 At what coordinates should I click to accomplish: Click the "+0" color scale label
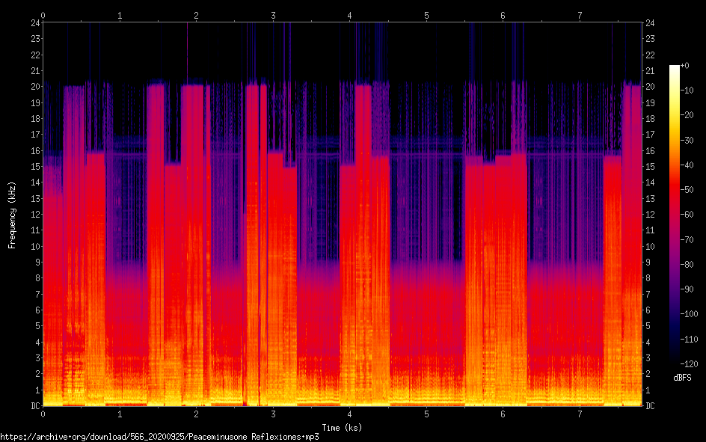click(684, 66)
